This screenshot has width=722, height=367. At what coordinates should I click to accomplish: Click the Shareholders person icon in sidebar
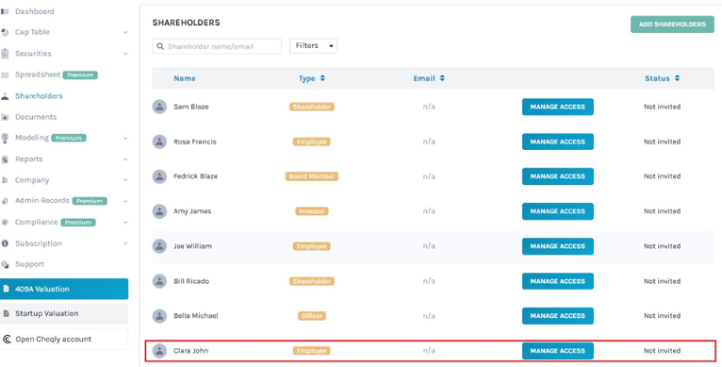pos(5,96)
